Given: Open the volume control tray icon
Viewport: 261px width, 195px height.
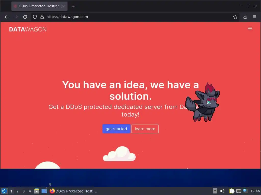Looking at the screenshot, I should (x=222, y=191).
